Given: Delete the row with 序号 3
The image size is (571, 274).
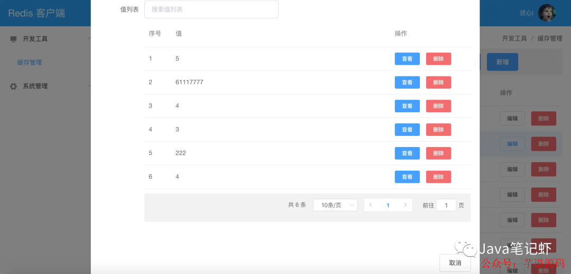Looking at the screenshot, I should [x=438, y=106].
